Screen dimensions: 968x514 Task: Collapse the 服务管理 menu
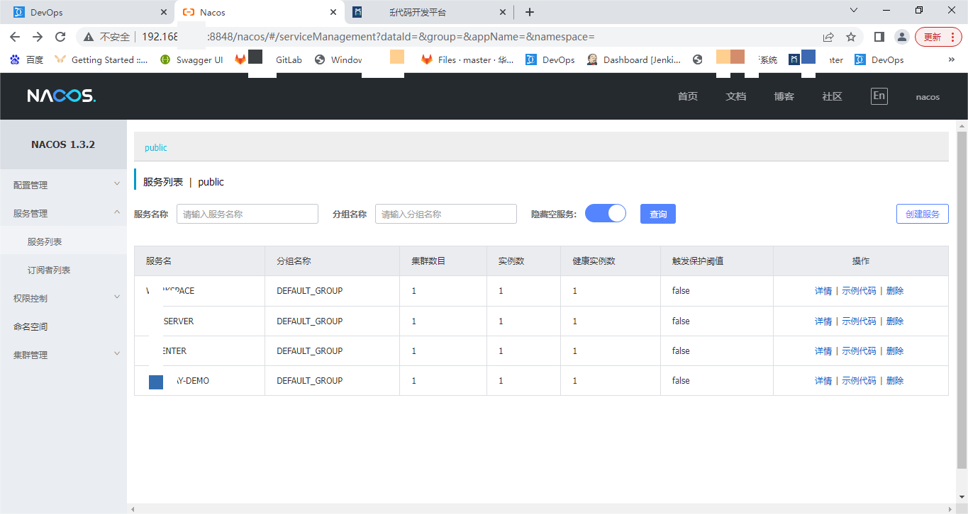coord(64,213)
